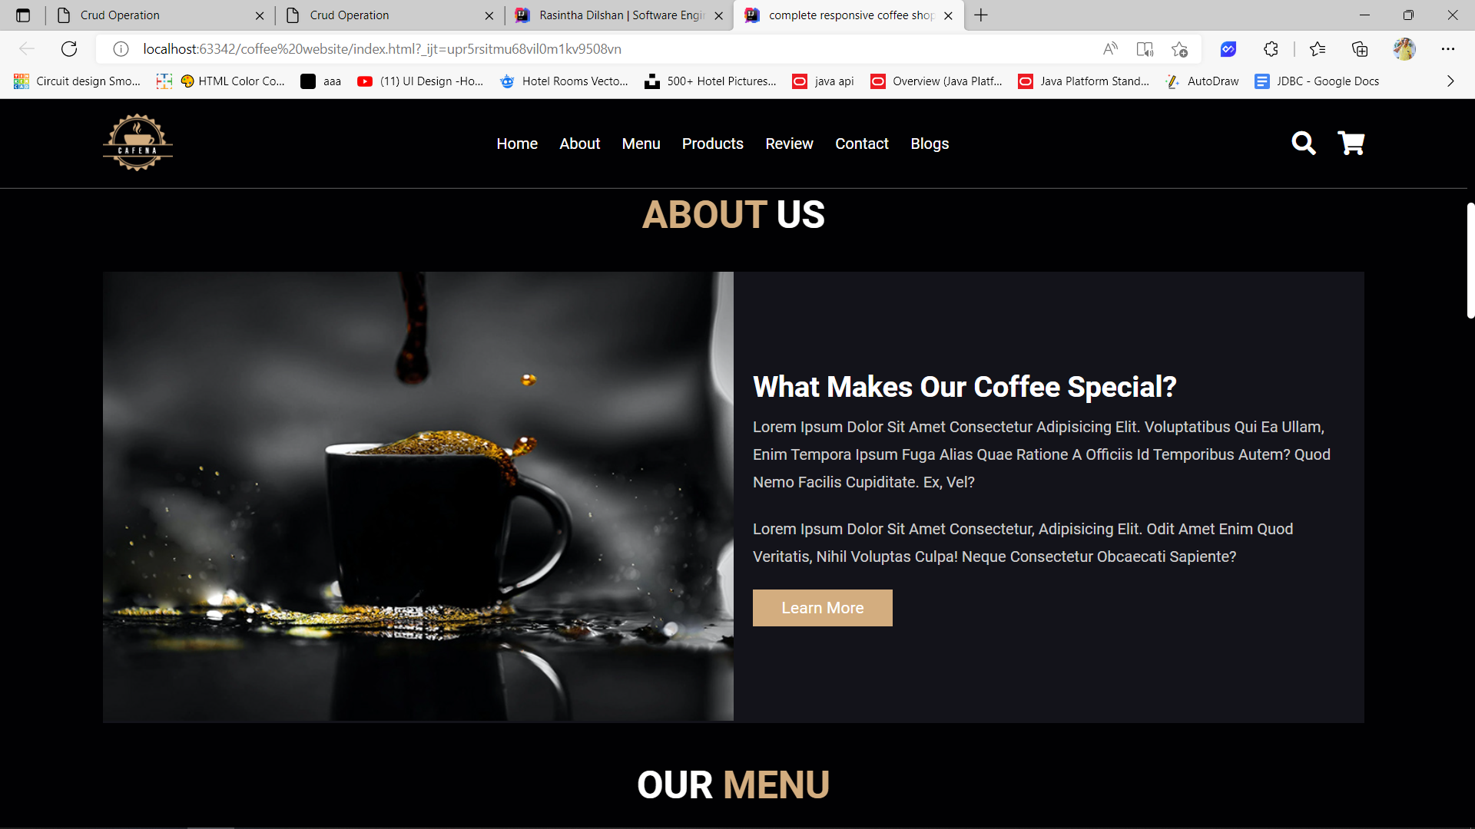The image size is (1475, 829).
Task: Click the page vertical scrollbar thumb
Action: tap(1470, 260)
